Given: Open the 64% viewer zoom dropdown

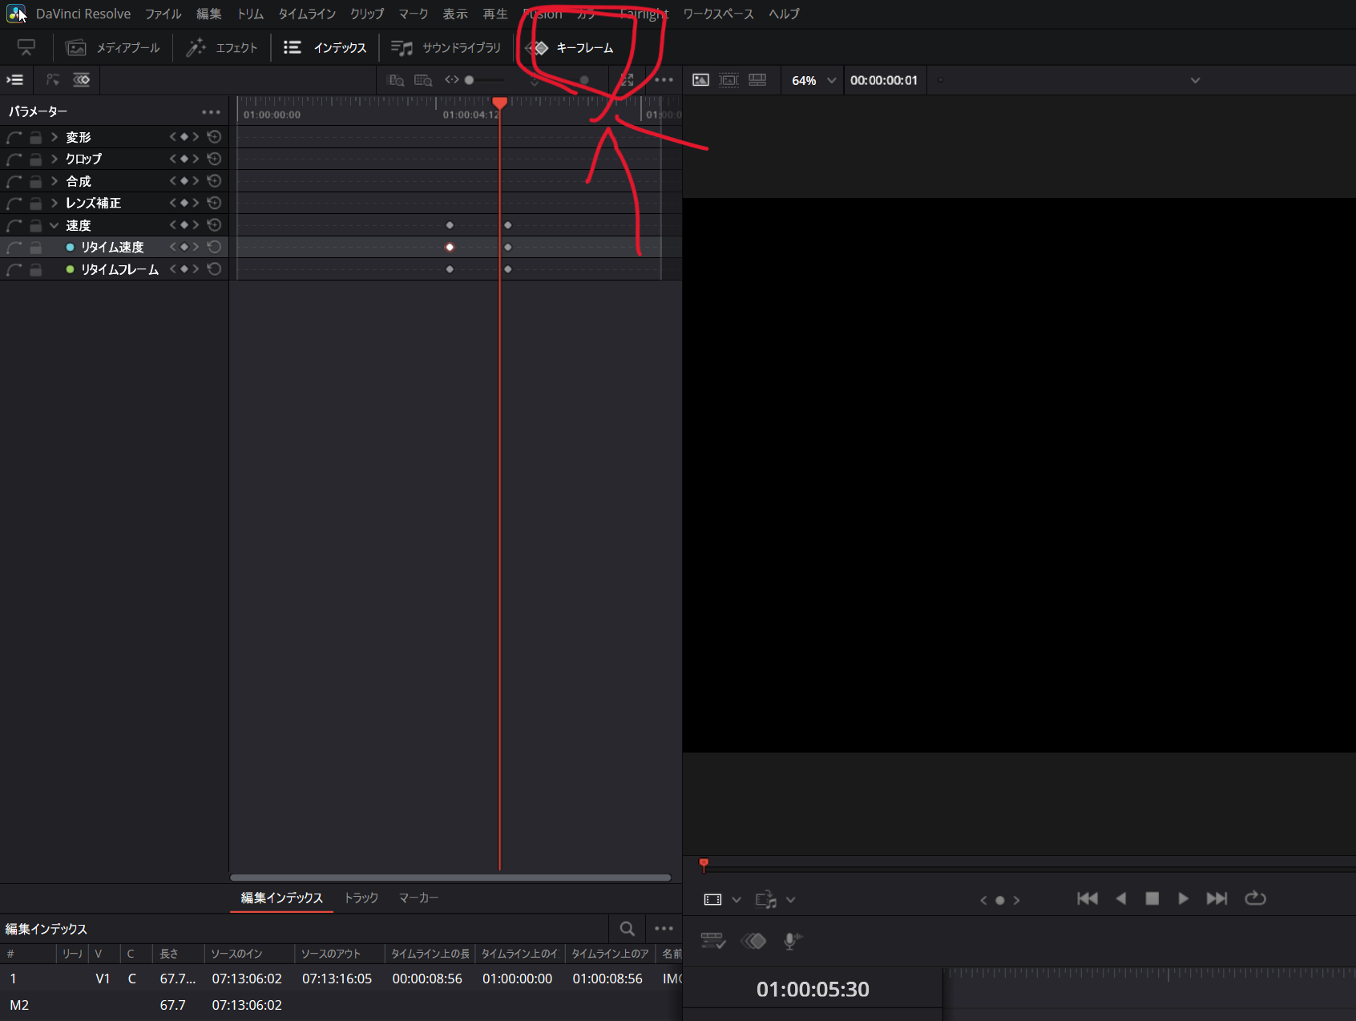Looking at the screenshot, I should 831,80.
